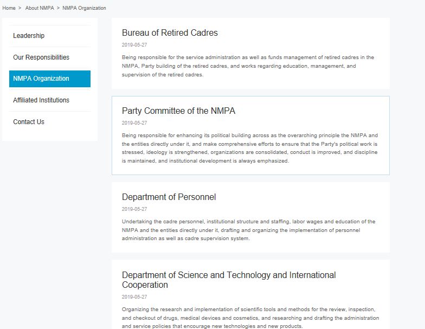Go to Our Responsibilities in sidebar
This screenshot has width=425, height=329.
(41, 57)
